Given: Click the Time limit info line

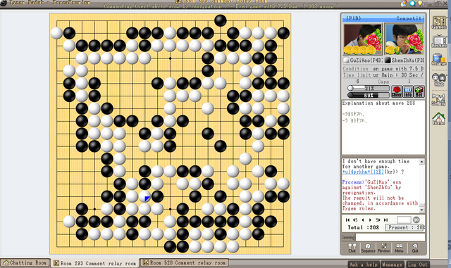Looking at the screenshot, I should point(383,75).
